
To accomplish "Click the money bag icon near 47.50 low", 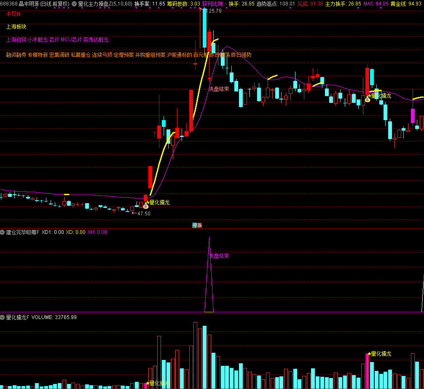I will pyautogui.click(x=146, y=206).
